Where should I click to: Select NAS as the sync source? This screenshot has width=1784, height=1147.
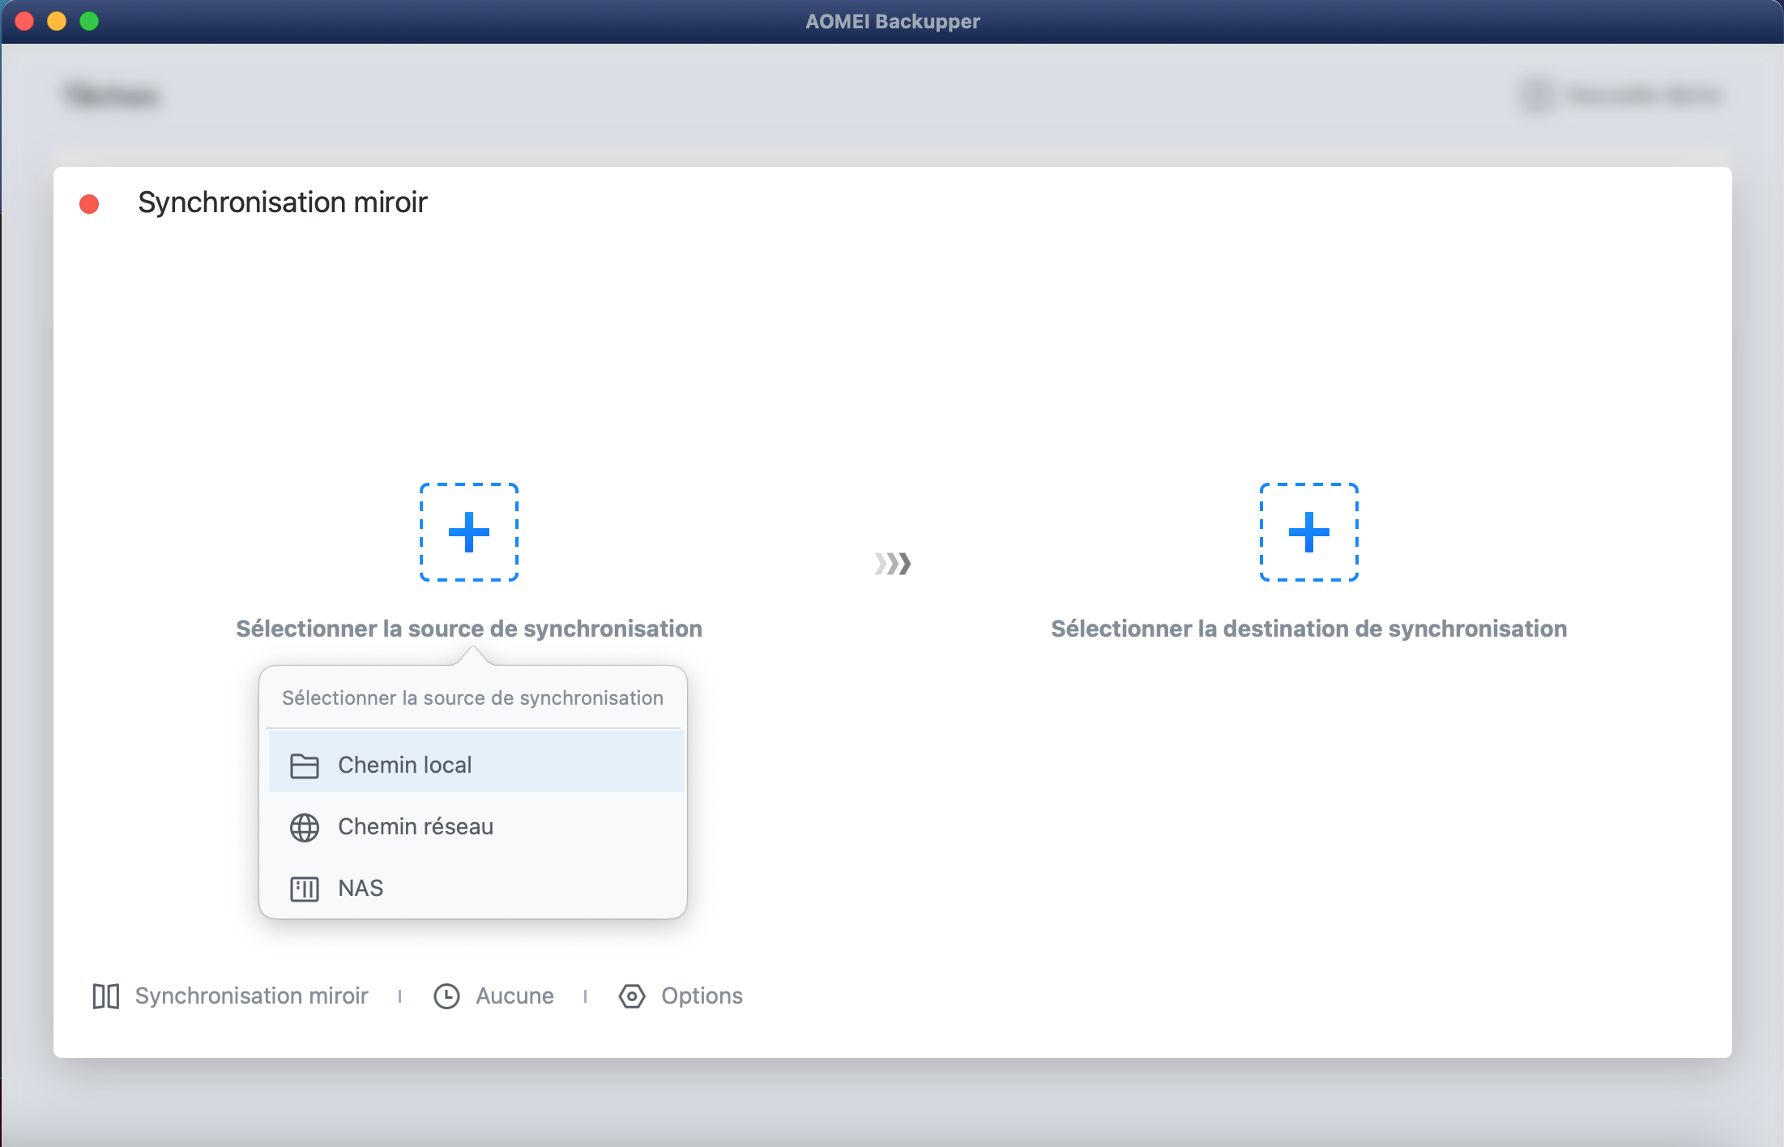[x=361, y=888]
